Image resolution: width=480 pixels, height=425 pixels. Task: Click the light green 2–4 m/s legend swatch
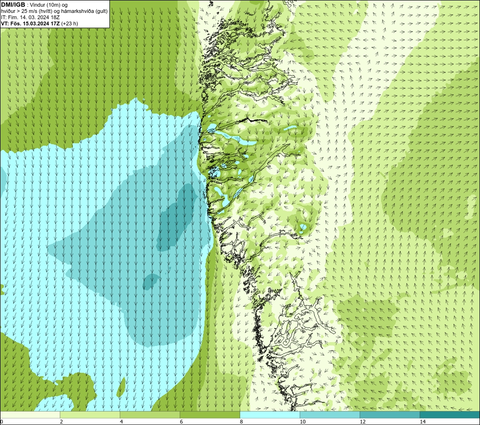click(x=90, y=414)
